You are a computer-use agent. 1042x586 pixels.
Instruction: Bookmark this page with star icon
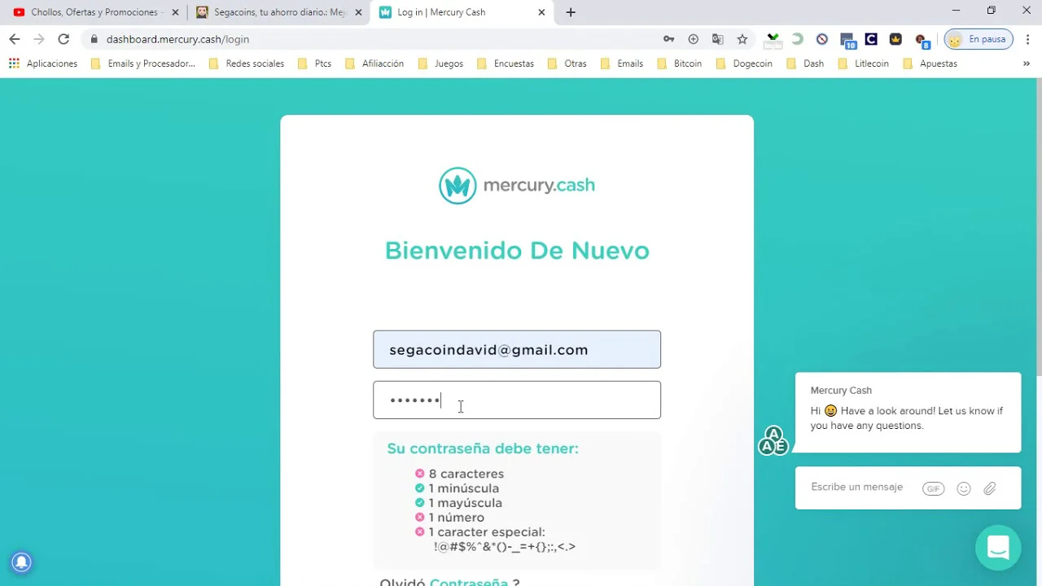[x=742, y=39]
